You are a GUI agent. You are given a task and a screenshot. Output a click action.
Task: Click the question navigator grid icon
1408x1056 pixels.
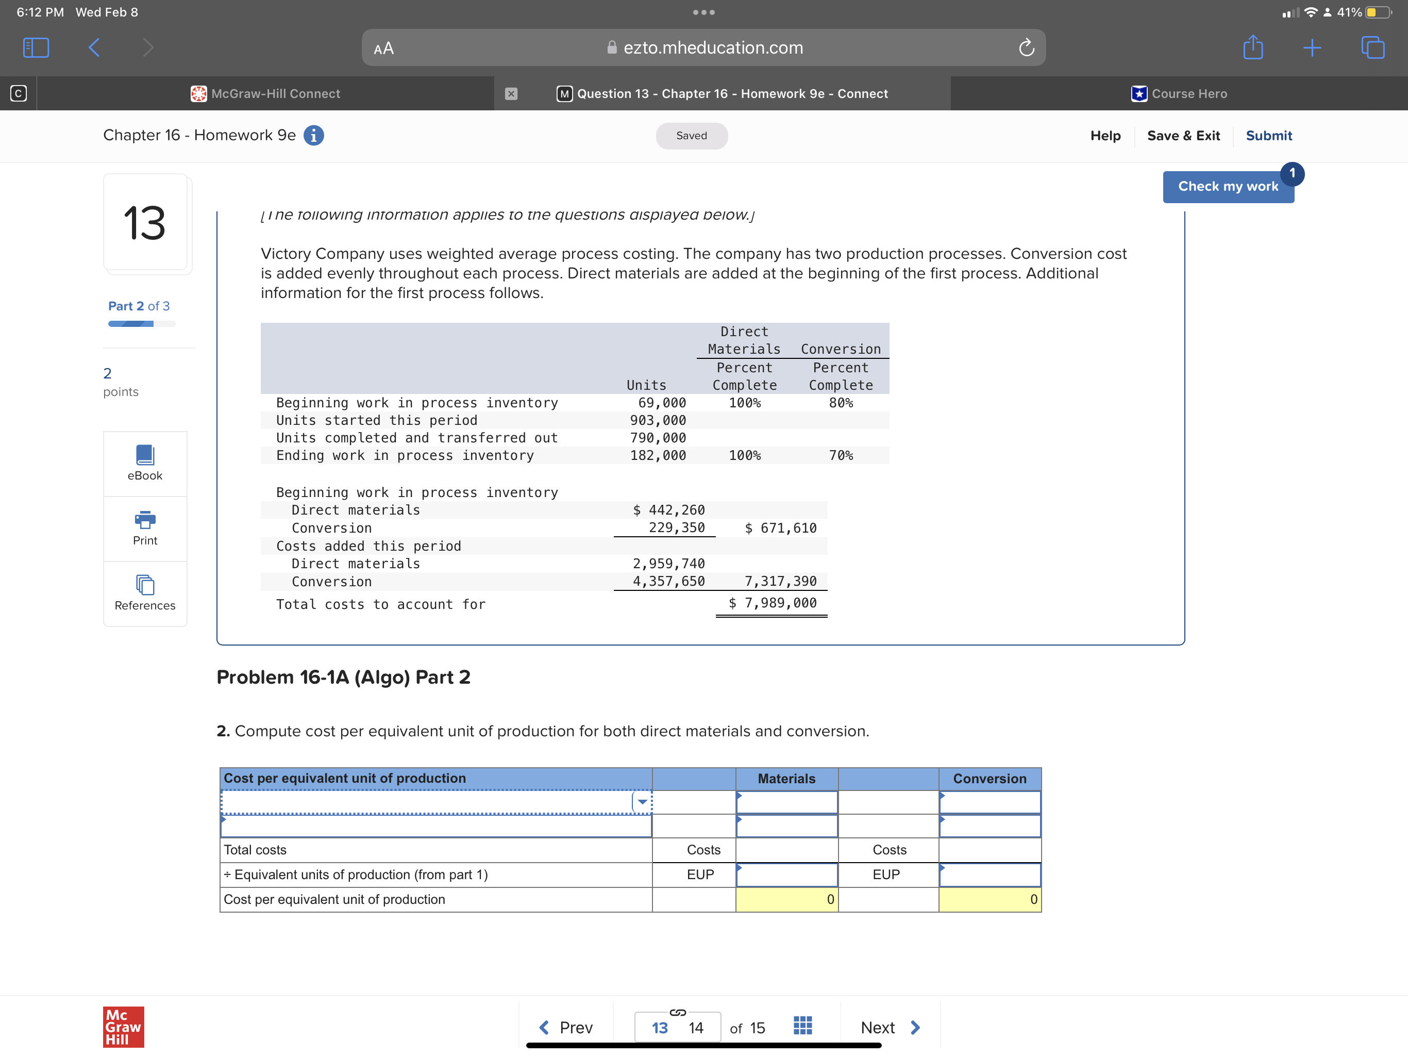[802, 1026]
